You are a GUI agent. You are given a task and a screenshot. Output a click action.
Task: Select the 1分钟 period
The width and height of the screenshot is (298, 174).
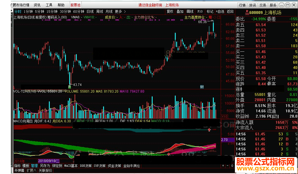tap(28, 12)
